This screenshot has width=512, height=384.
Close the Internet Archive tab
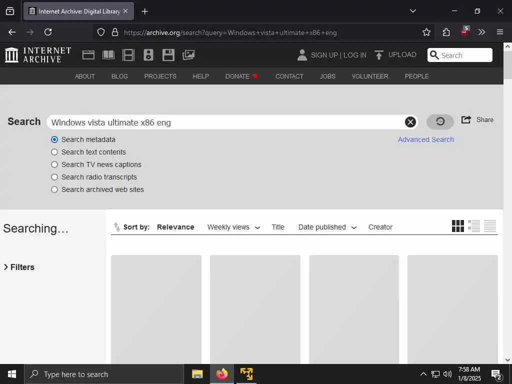[125, 11]
